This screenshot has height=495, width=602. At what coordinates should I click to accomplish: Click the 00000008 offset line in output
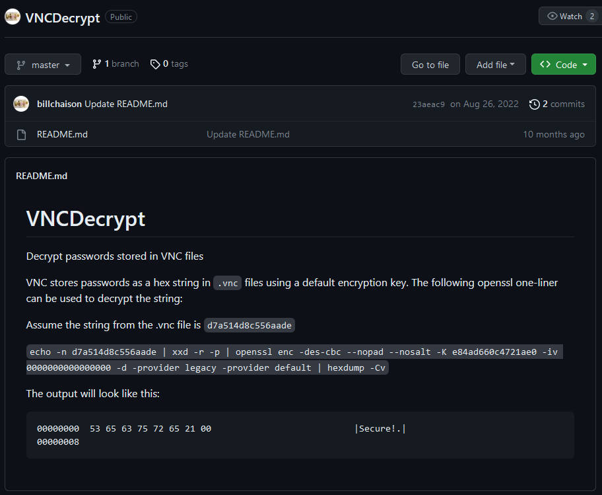point(58,442)
